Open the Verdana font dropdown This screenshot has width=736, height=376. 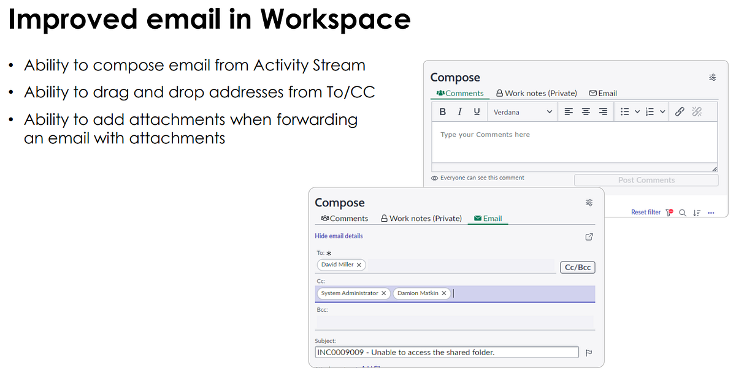pyautogui.click(x=523, y=112)
